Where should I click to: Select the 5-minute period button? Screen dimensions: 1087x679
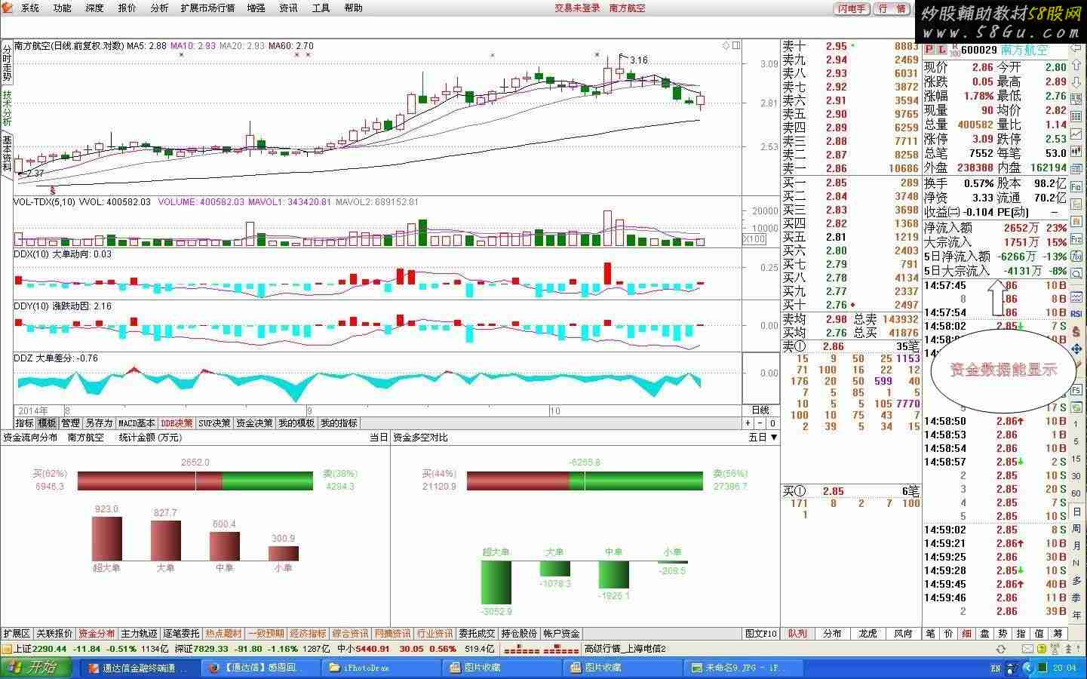point(1077,442)
